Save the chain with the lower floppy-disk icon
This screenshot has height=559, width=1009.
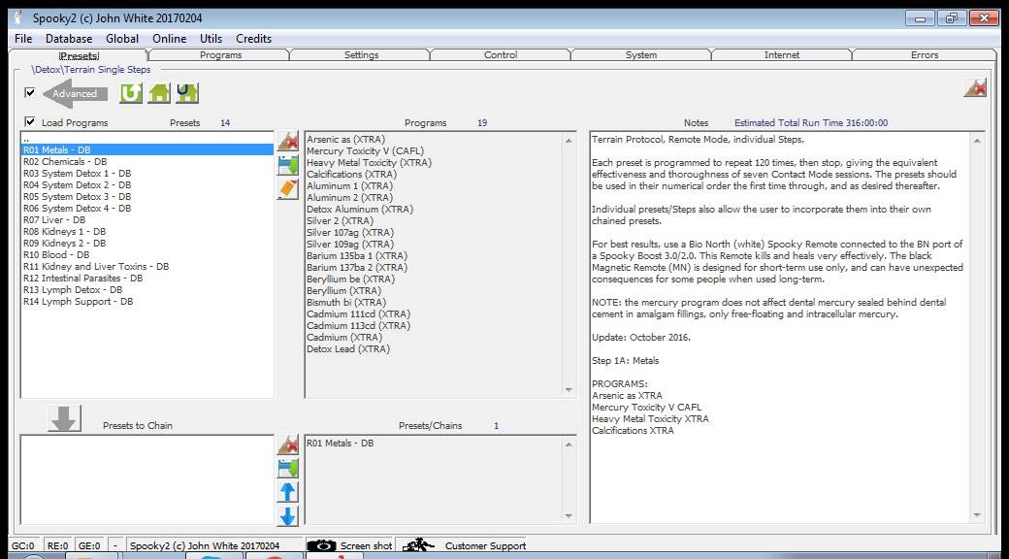click(287, 468)
